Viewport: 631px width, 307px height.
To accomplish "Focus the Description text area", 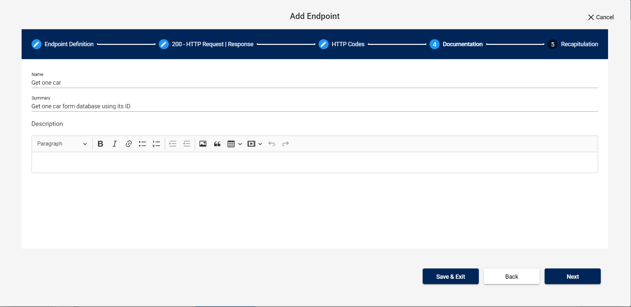I will coord(315,162).
